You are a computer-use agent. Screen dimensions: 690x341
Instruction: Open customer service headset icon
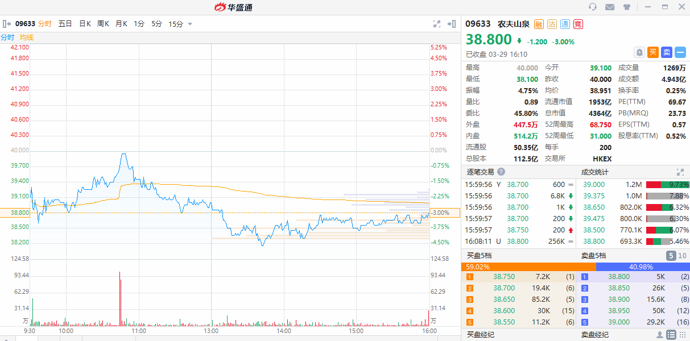pos(593,7)
